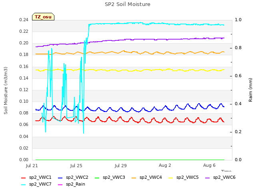
Task: Click the Aug 2 x-axis tick label
Action: [x=165, y=165]
